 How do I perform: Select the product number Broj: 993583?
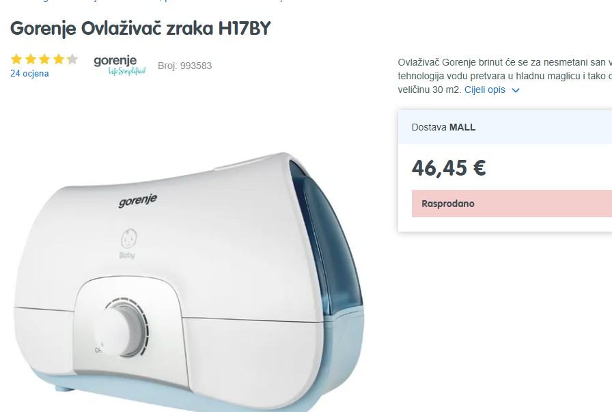[184, 66]
